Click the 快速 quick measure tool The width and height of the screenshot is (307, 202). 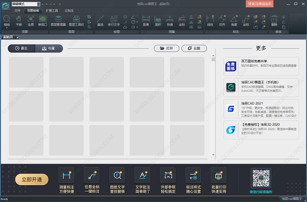[170, 21]
